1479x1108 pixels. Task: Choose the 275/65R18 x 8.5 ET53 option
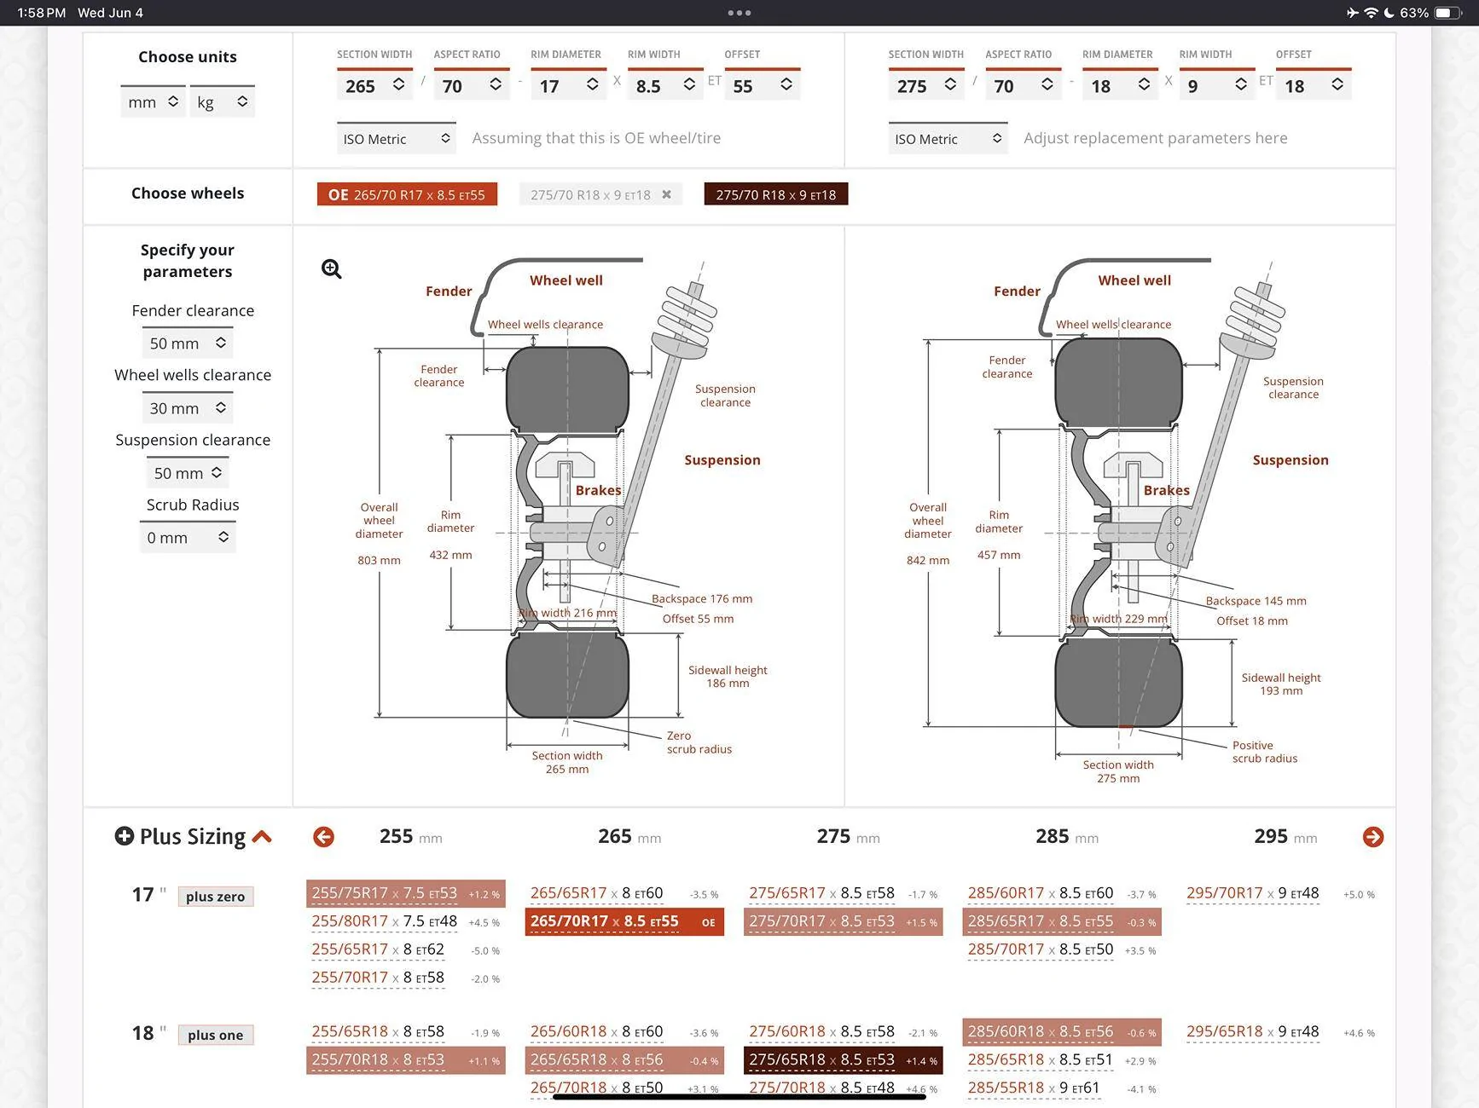click(x=821, y=1059)
